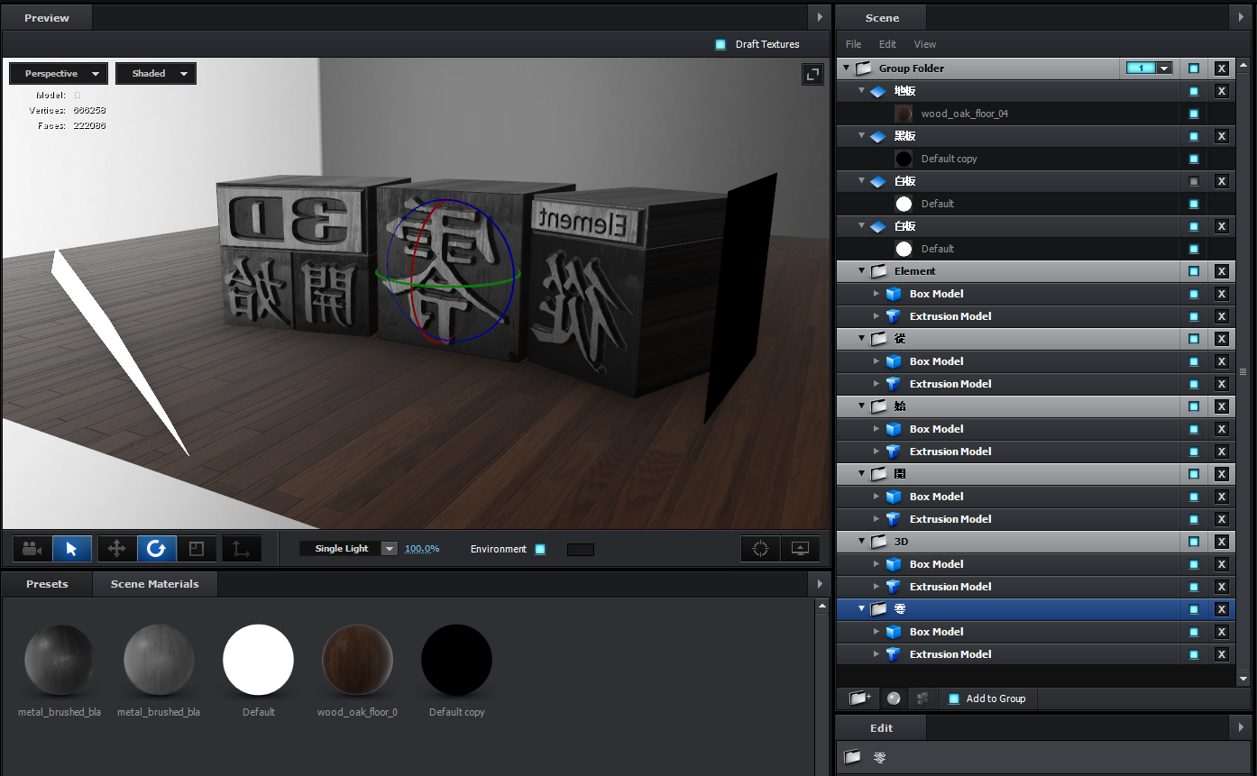Maximize the preview viewport
This screenshot has width=1257, height=776.
(812, 75)
